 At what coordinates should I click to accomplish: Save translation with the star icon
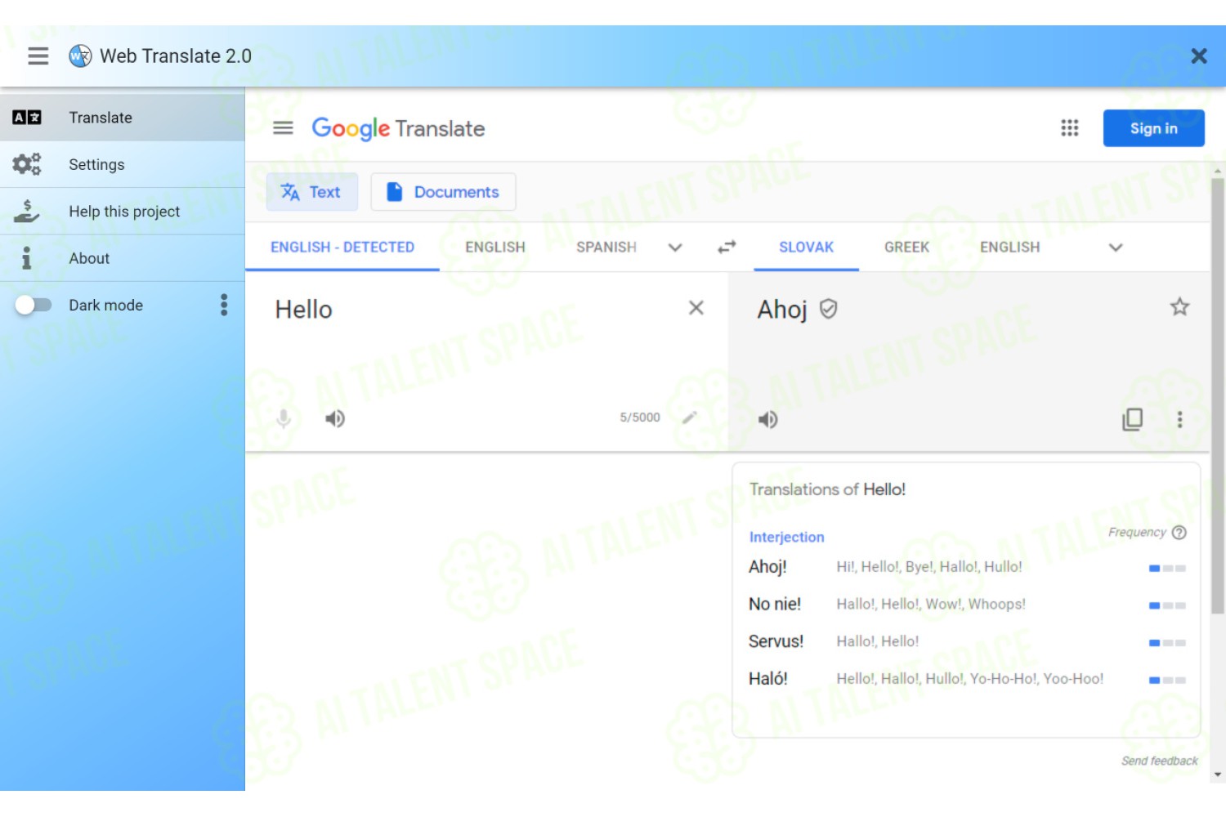coord(1179,307)
